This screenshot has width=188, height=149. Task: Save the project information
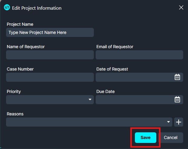(x=145, y=137)
